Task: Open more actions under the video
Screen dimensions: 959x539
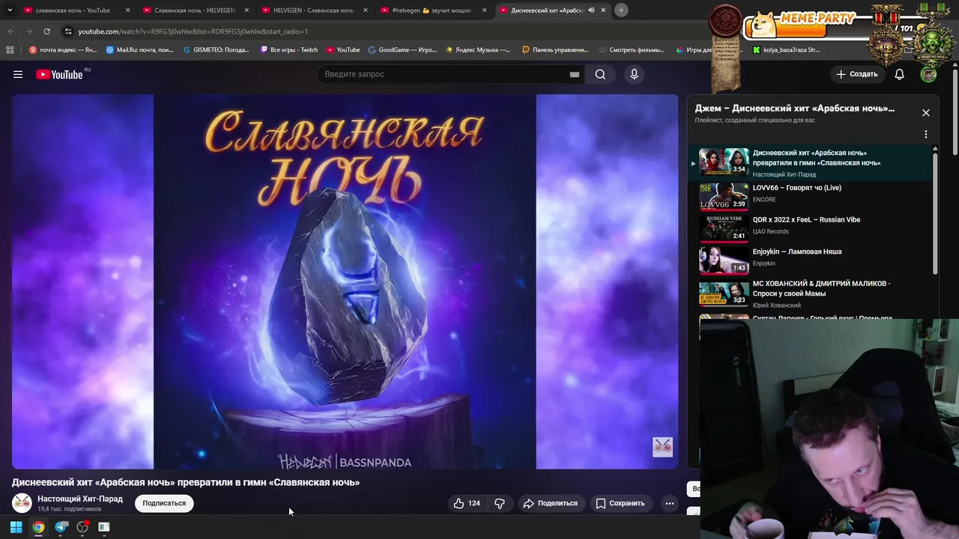Action: click(670, 503)
